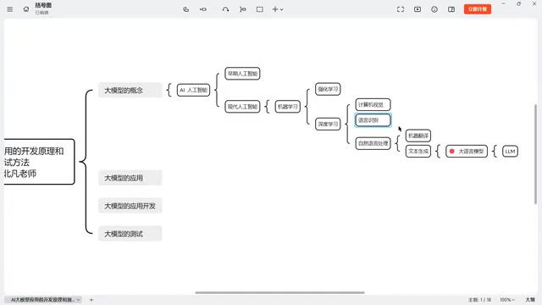Enter ZEN fullscreen mode

[x=401, y=9]
